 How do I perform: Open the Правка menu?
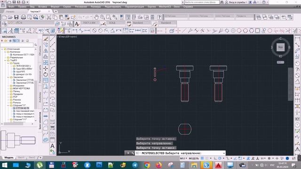[x=22, y=7]
